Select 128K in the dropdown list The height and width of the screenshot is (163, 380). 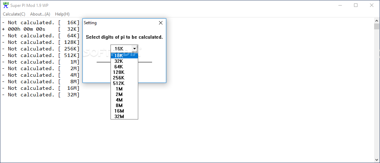(124, 72)
